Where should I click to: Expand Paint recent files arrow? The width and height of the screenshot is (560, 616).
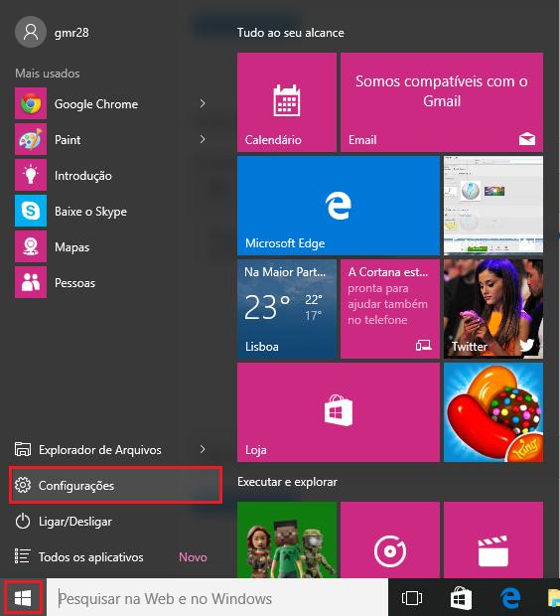(x=203, y=139)
